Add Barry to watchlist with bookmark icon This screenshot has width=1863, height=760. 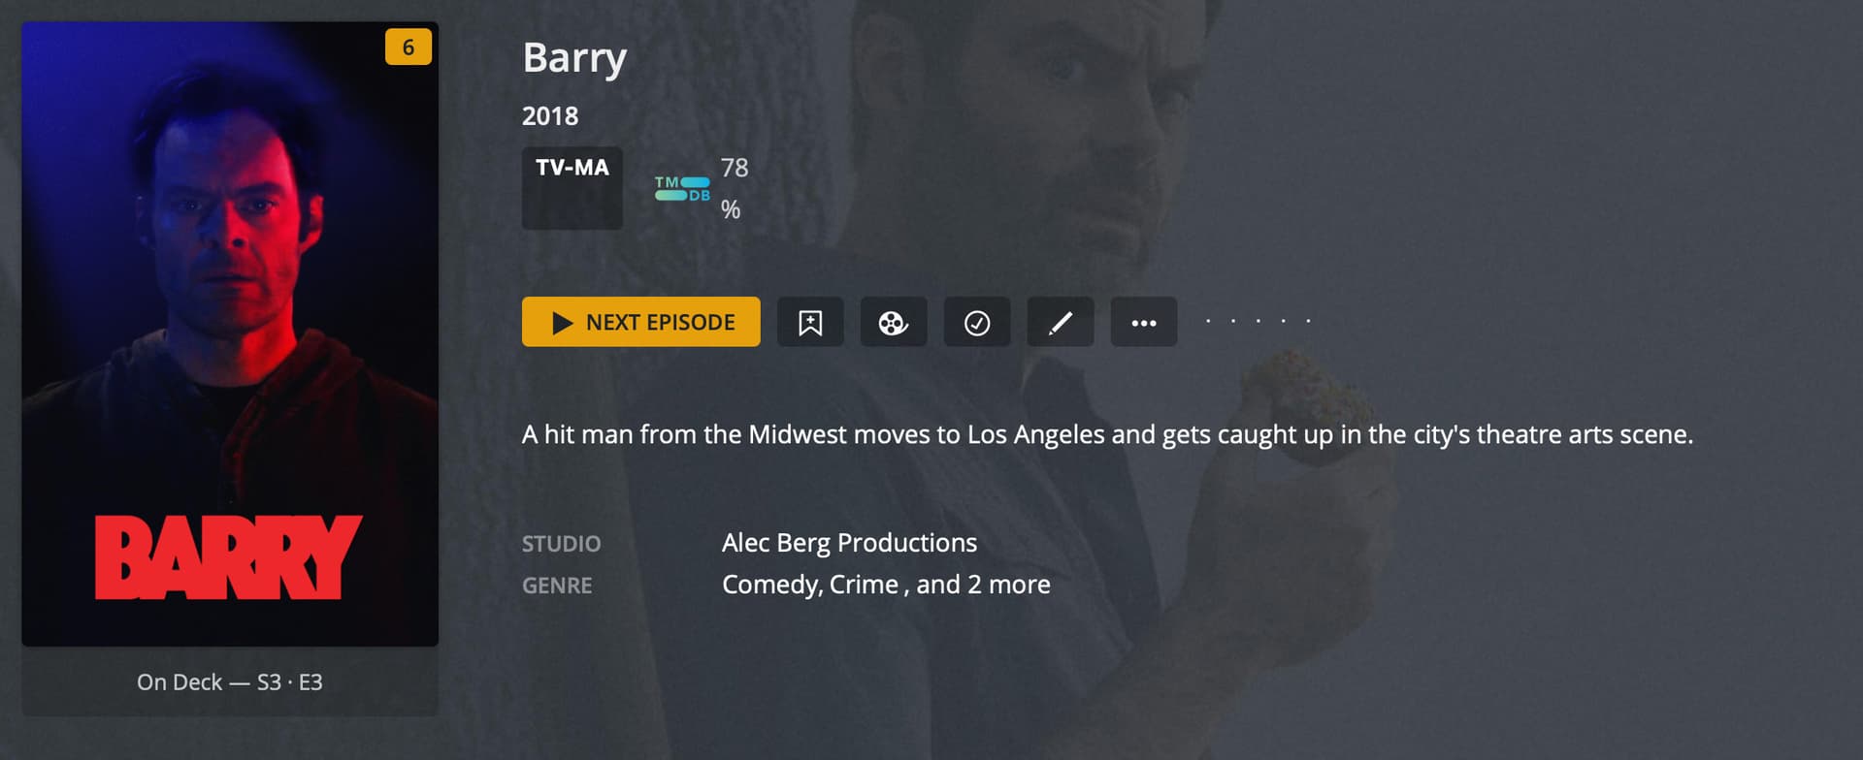(x=810, y=322)
